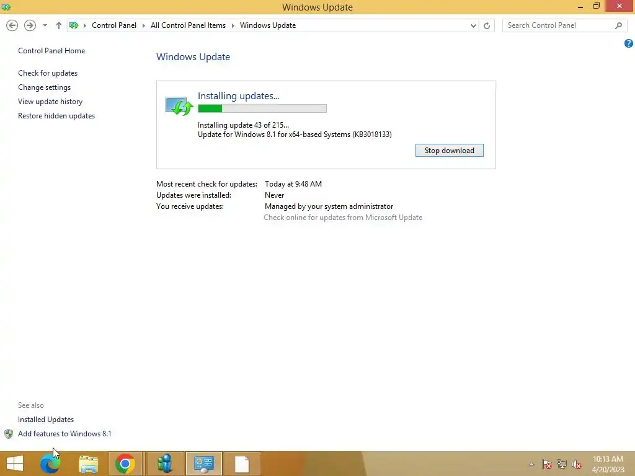
Task: Click 'Today at 9:48 AM' text
Action: pyautogui.click(x=293, y=184)
